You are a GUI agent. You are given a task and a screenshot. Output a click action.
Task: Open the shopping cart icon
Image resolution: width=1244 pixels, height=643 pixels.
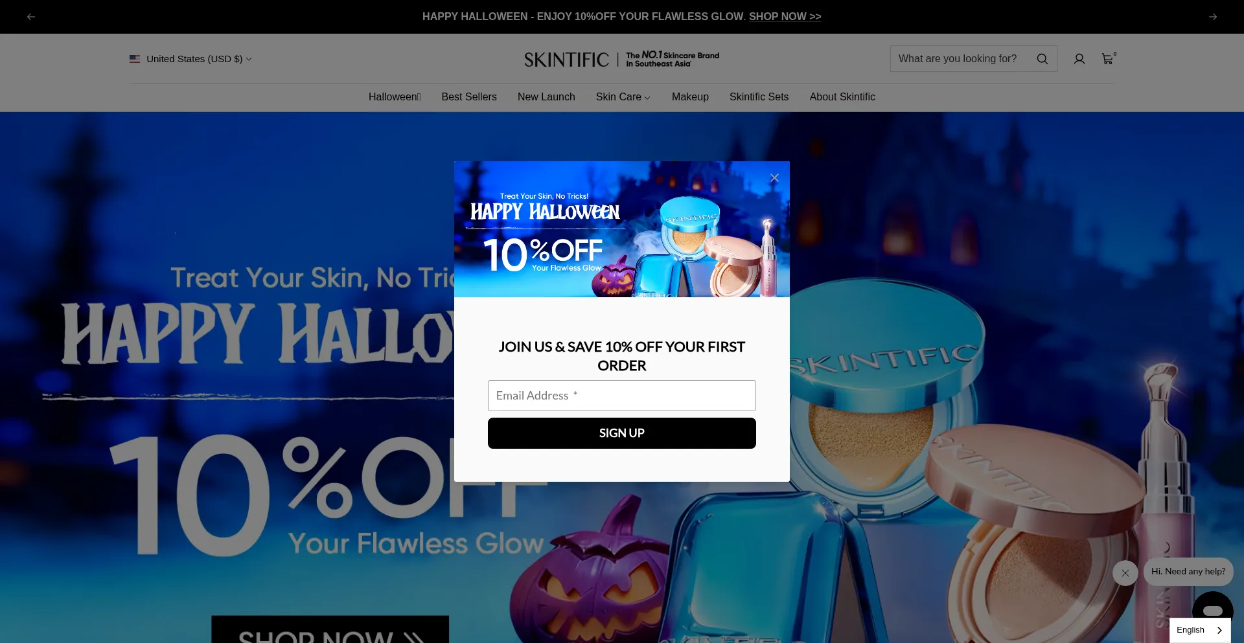click(1108, 59)
